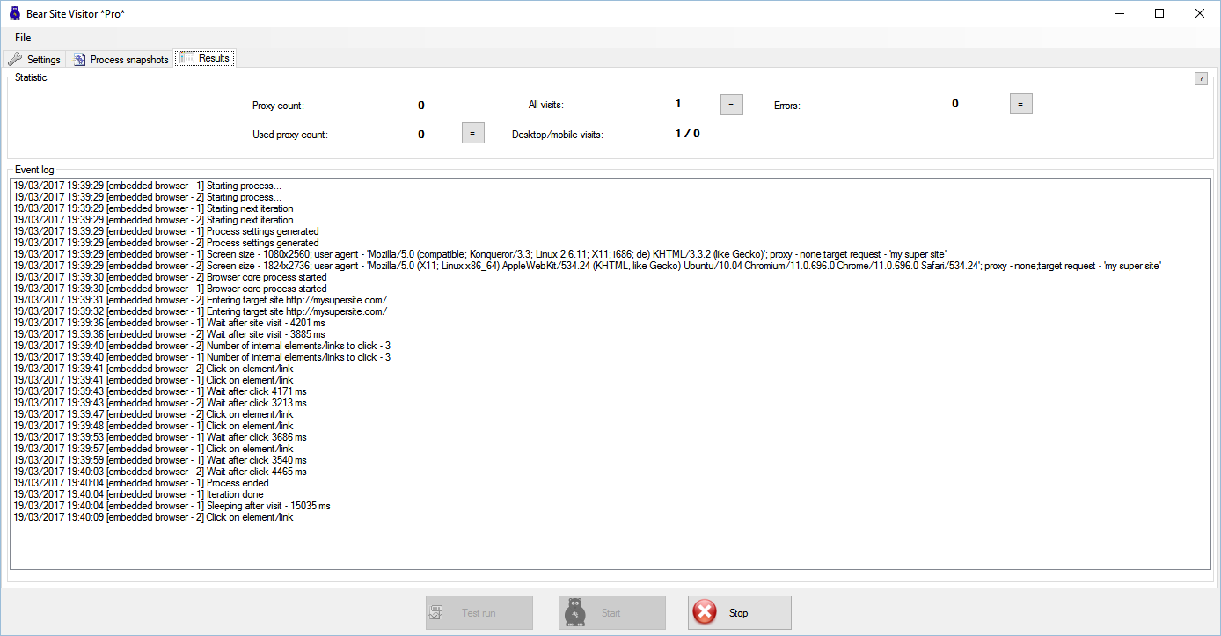Click the 'Errors:' label
This screenshot has height=636, width=1221.
point(787,106)
